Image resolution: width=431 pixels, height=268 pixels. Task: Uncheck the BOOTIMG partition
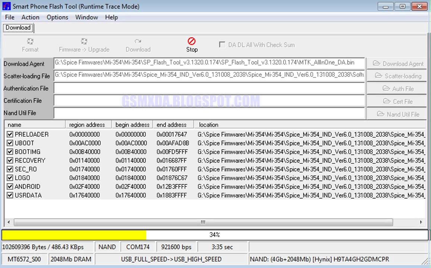[10, 152]
